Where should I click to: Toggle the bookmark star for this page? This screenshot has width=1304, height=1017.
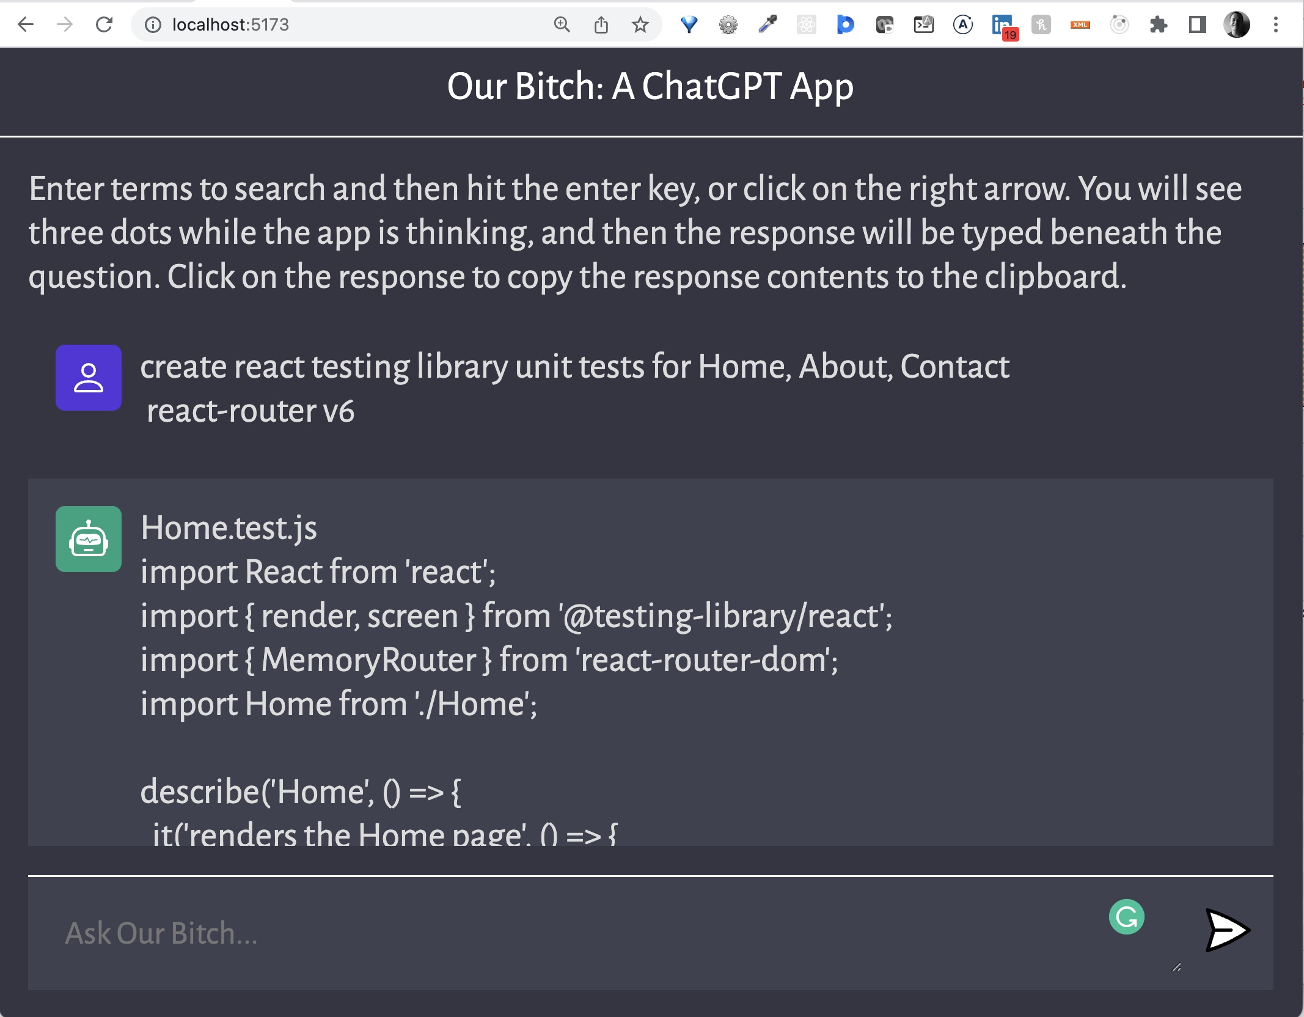639,24
